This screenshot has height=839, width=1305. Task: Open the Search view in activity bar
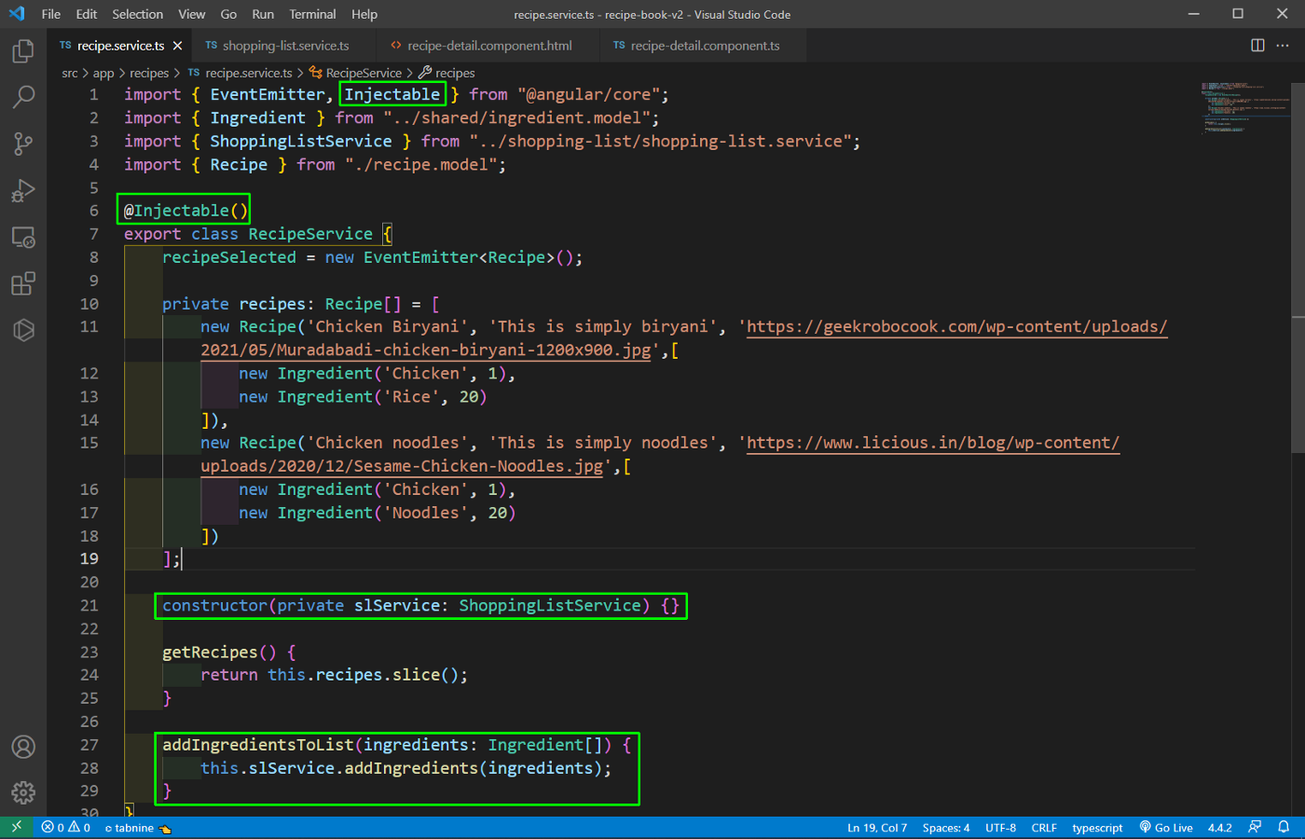click(x=23, y=97)
